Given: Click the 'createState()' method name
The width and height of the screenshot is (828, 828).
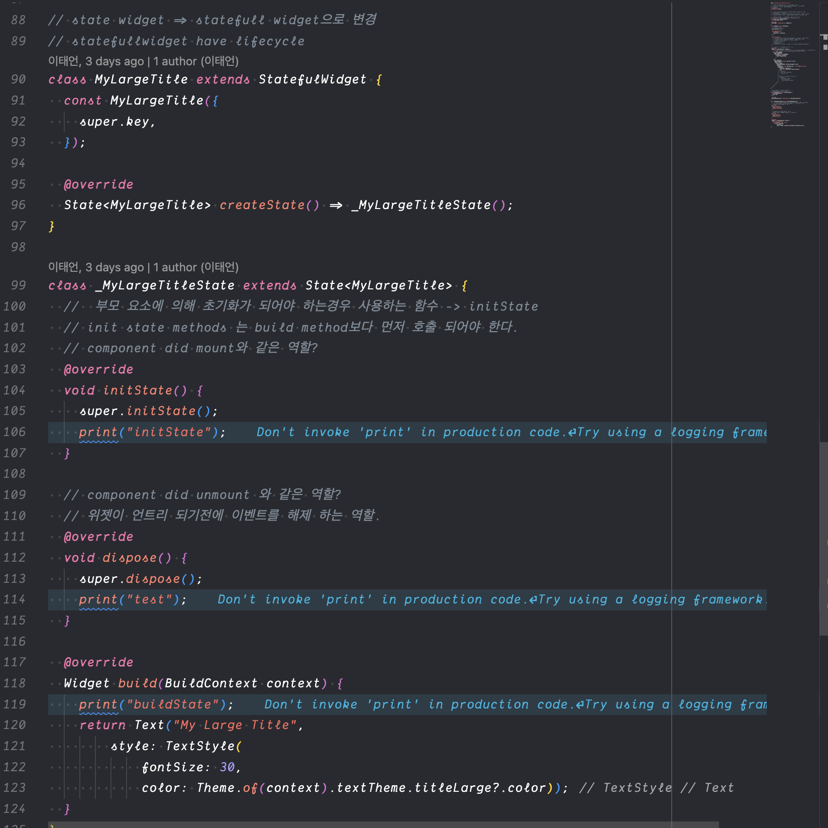Looking at the screenshot, I should (x=269, y=205).
